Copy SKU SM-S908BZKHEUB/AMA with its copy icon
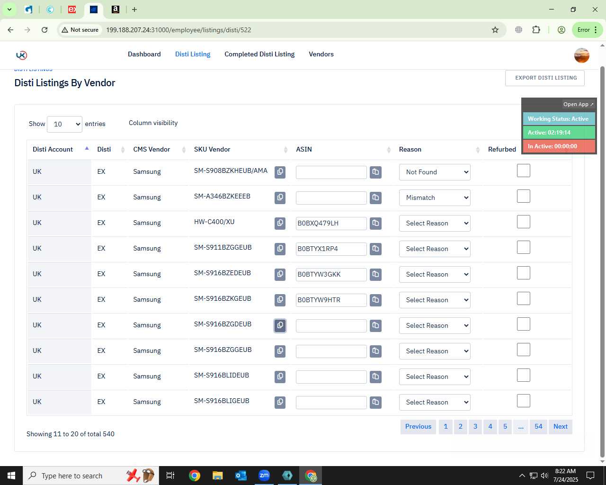Screen dimensions: 606x485 click(x=280, y=172)
